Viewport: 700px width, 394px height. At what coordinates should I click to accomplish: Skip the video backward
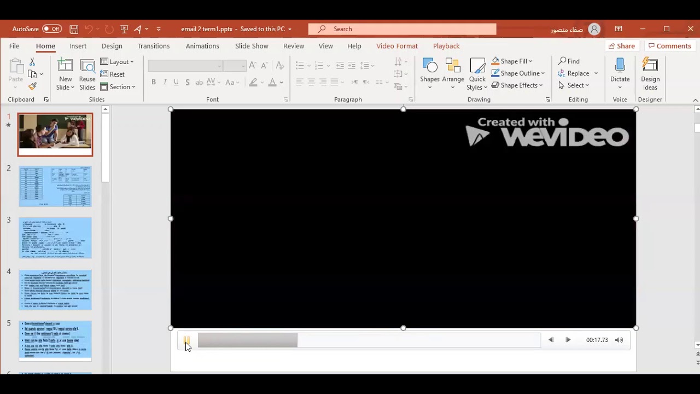[551, 340]
